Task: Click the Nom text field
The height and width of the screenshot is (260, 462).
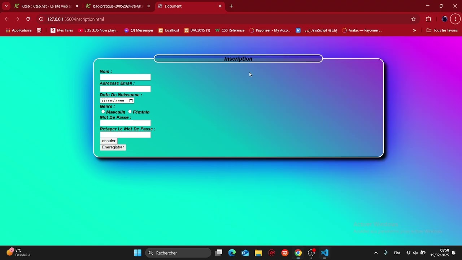Action: 125,77
